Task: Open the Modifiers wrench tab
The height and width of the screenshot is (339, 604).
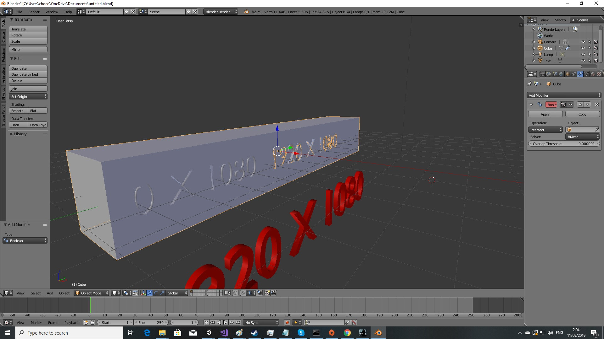Action: coord(580,74)
